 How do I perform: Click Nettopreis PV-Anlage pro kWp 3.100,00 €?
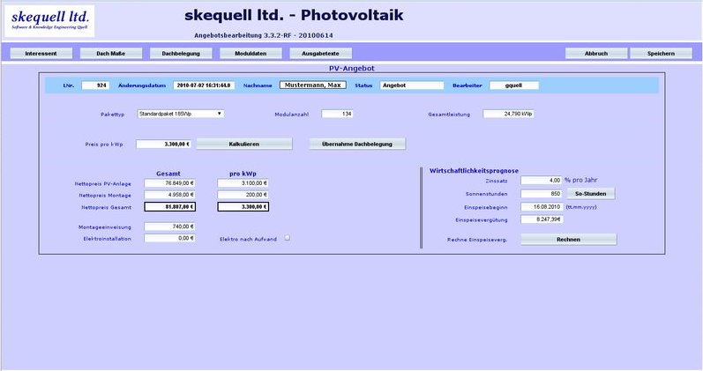pyautogui.click(x=243, y=183)
